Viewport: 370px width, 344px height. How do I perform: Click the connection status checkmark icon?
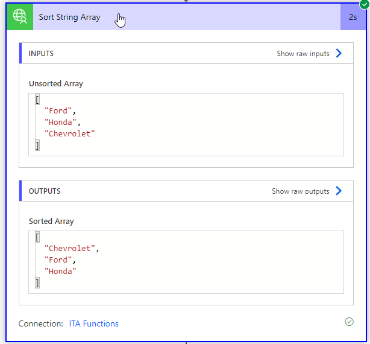pos(349,322)
